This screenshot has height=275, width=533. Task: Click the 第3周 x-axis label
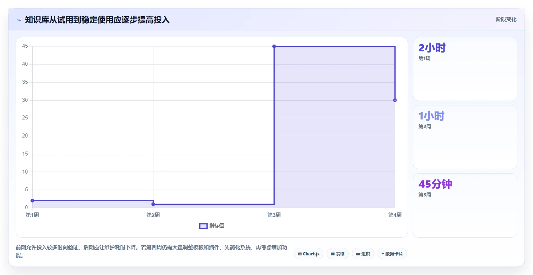tap(274, 215)
